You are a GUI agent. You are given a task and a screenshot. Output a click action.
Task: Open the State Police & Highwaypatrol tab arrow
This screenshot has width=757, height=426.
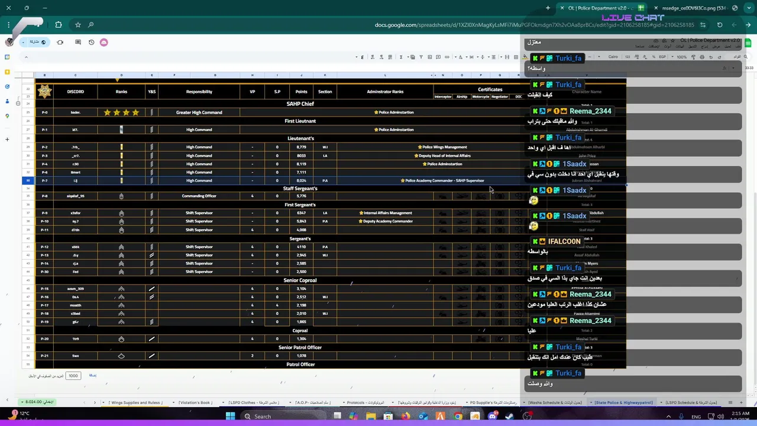591,402
